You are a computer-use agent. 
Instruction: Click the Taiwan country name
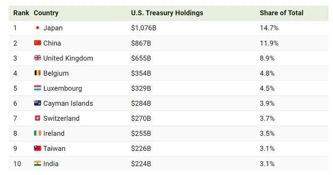coord(54,148)
